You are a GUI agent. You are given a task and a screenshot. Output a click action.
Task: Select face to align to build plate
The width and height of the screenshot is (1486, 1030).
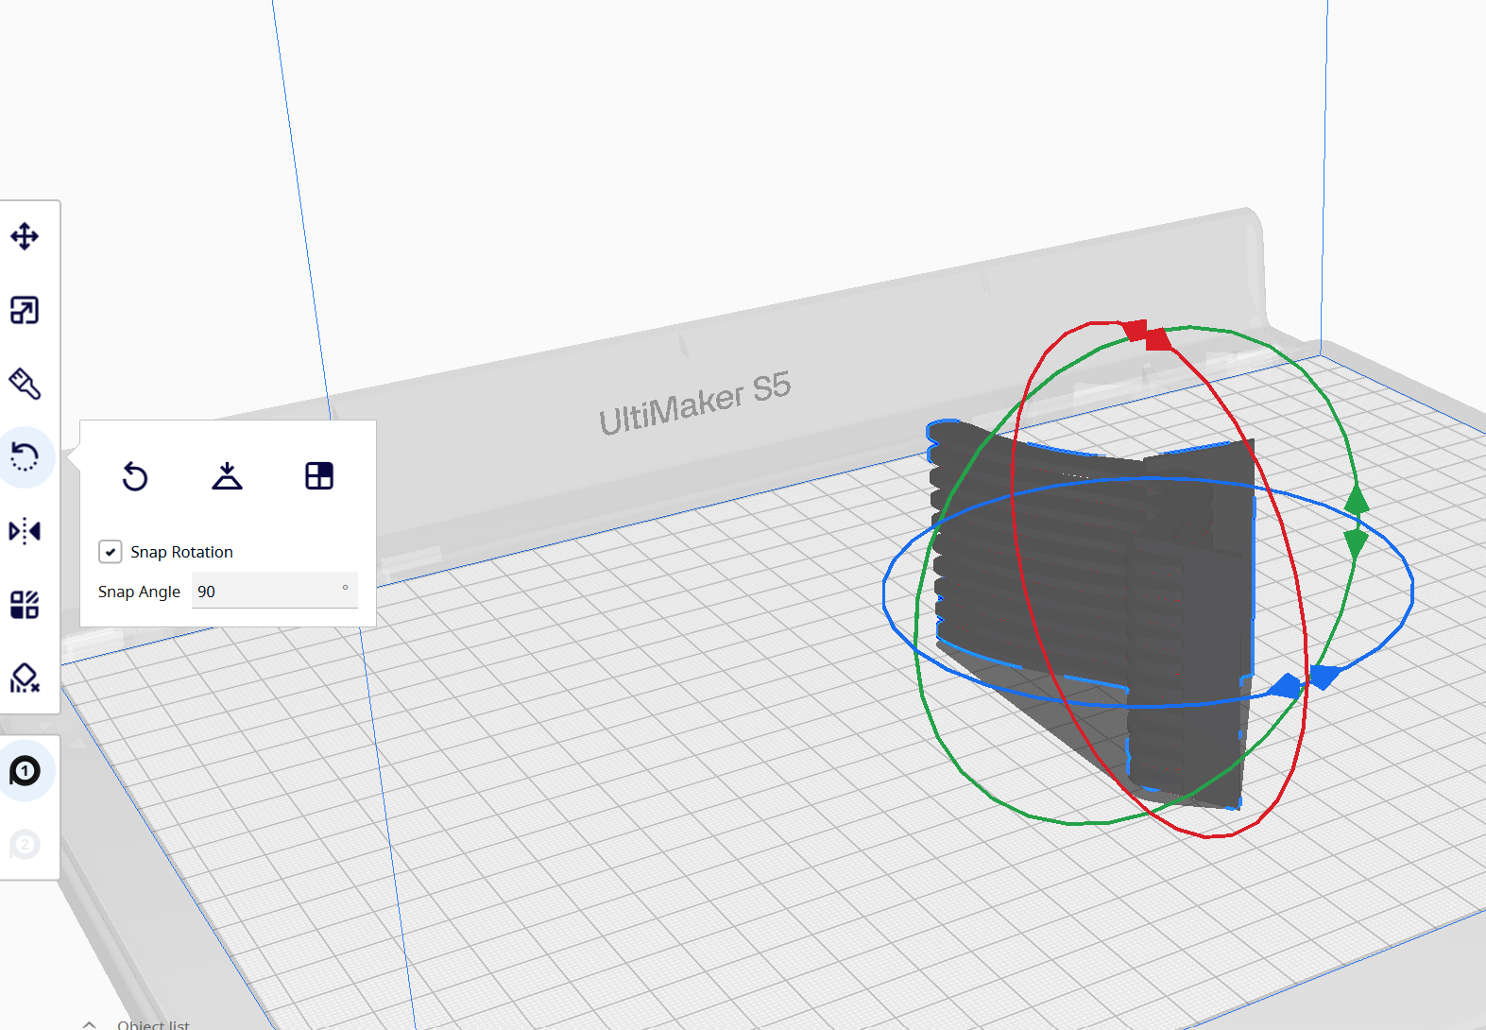click(x=319, y=476)
